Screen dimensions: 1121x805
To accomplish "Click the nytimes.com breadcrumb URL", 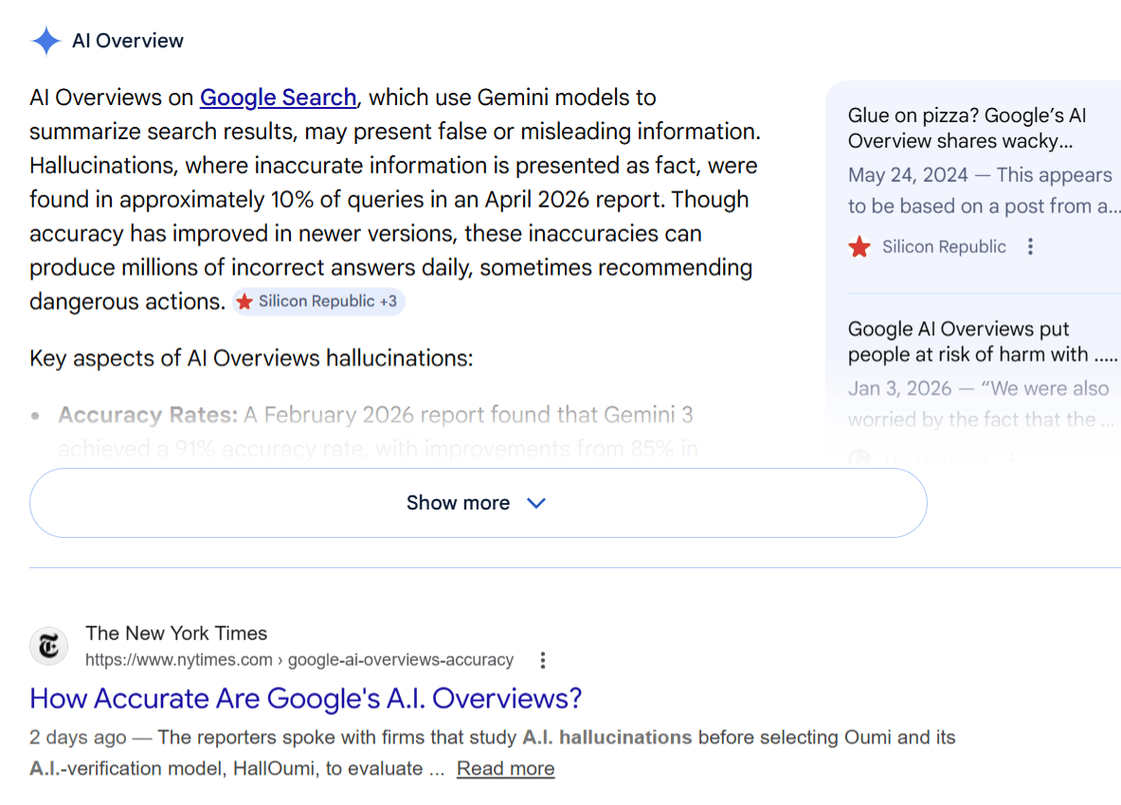I will coord(298,660).
